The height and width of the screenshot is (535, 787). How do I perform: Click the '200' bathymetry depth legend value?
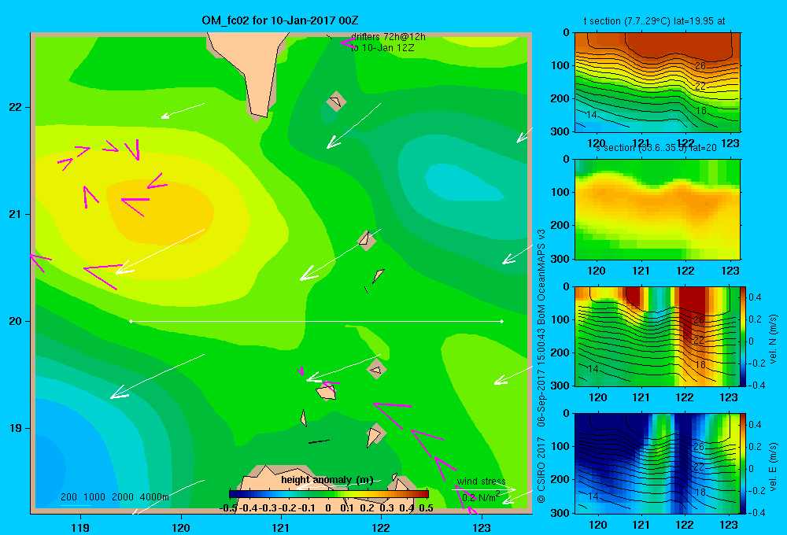click(x=68, y=497)
